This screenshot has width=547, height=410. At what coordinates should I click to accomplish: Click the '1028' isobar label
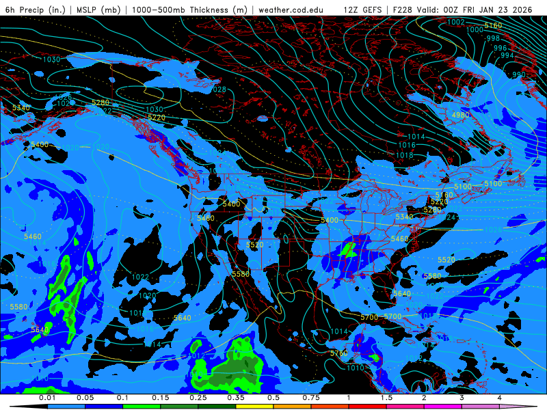tap(217, 90)
